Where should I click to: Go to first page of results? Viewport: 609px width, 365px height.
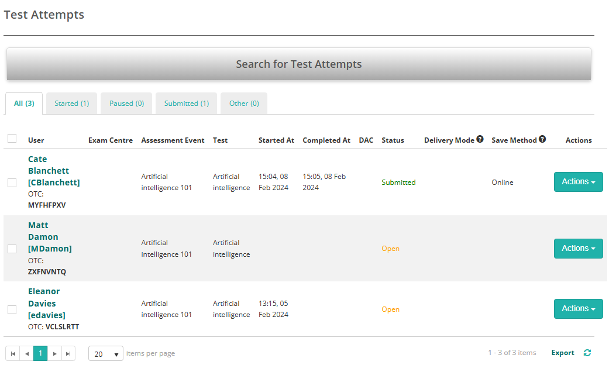click(13, 353)
